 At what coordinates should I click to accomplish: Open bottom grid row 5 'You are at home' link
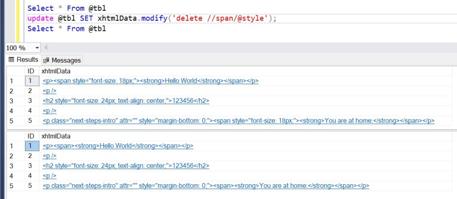pos(206,185)
